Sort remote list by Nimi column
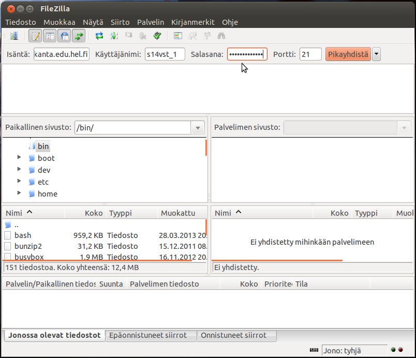The width and height of the screenshot is (416, 358). click(262, 213)
